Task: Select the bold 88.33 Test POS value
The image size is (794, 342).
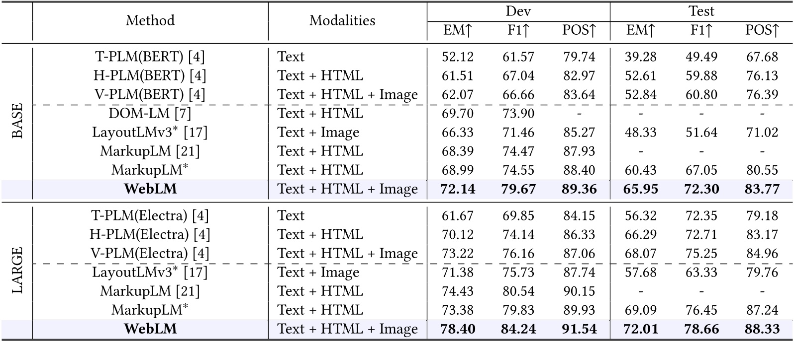Action: (762, 329)
